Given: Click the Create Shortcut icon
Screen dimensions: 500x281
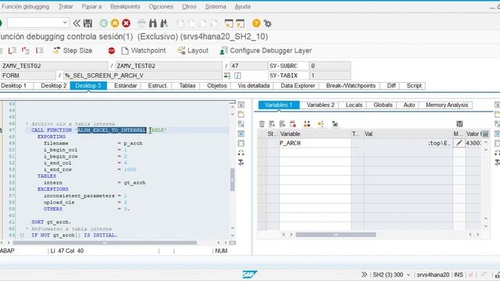Looking at the screenshot, I should click(x=240, y=23).
